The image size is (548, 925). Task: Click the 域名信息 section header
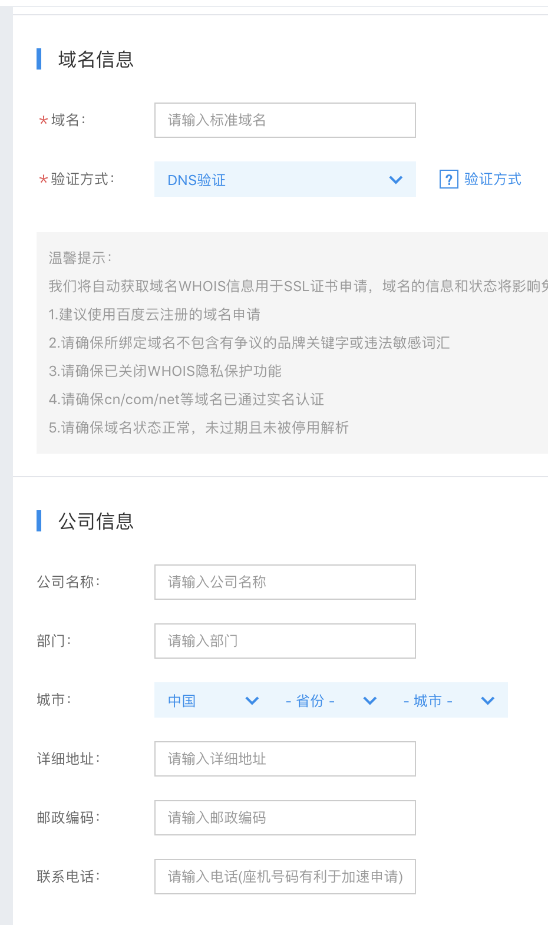pyautogui.click(x=95, y=60)
